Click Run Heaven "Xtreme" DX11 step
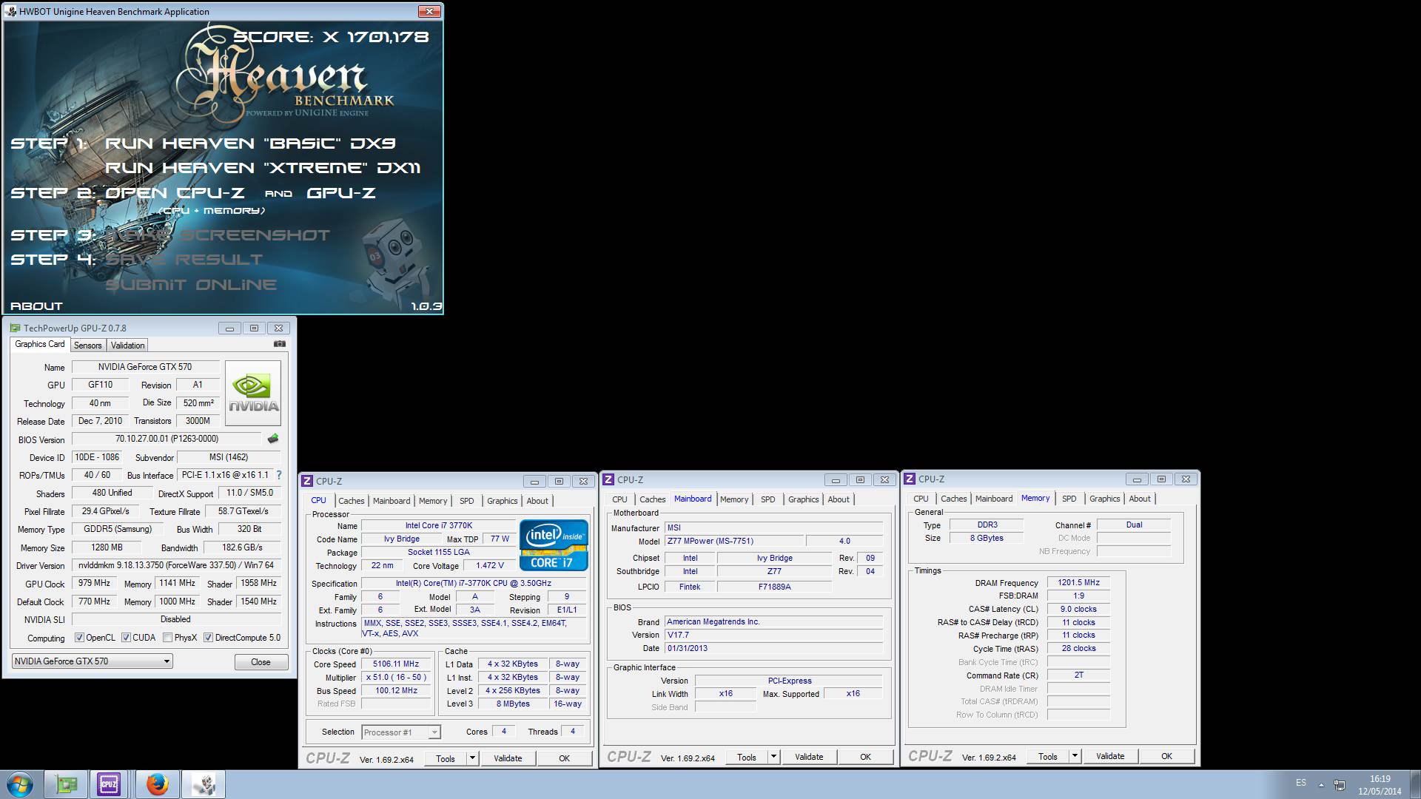Image resolution: width=1421 pixels, height=799 pixels. point(263,168)
